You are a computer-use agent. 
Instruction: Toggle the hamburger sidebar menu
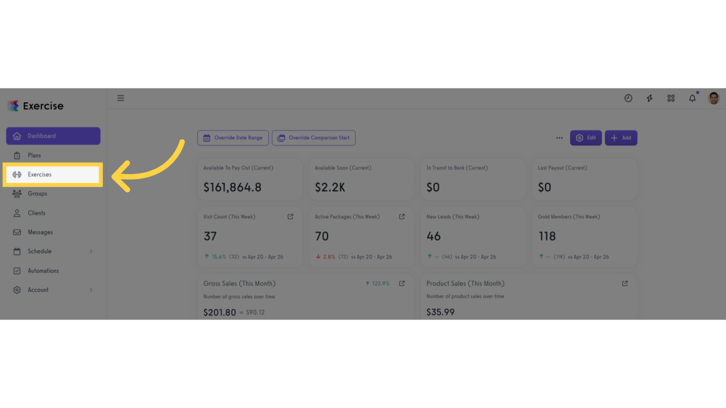pyautogui.click(x=121, y=98)
